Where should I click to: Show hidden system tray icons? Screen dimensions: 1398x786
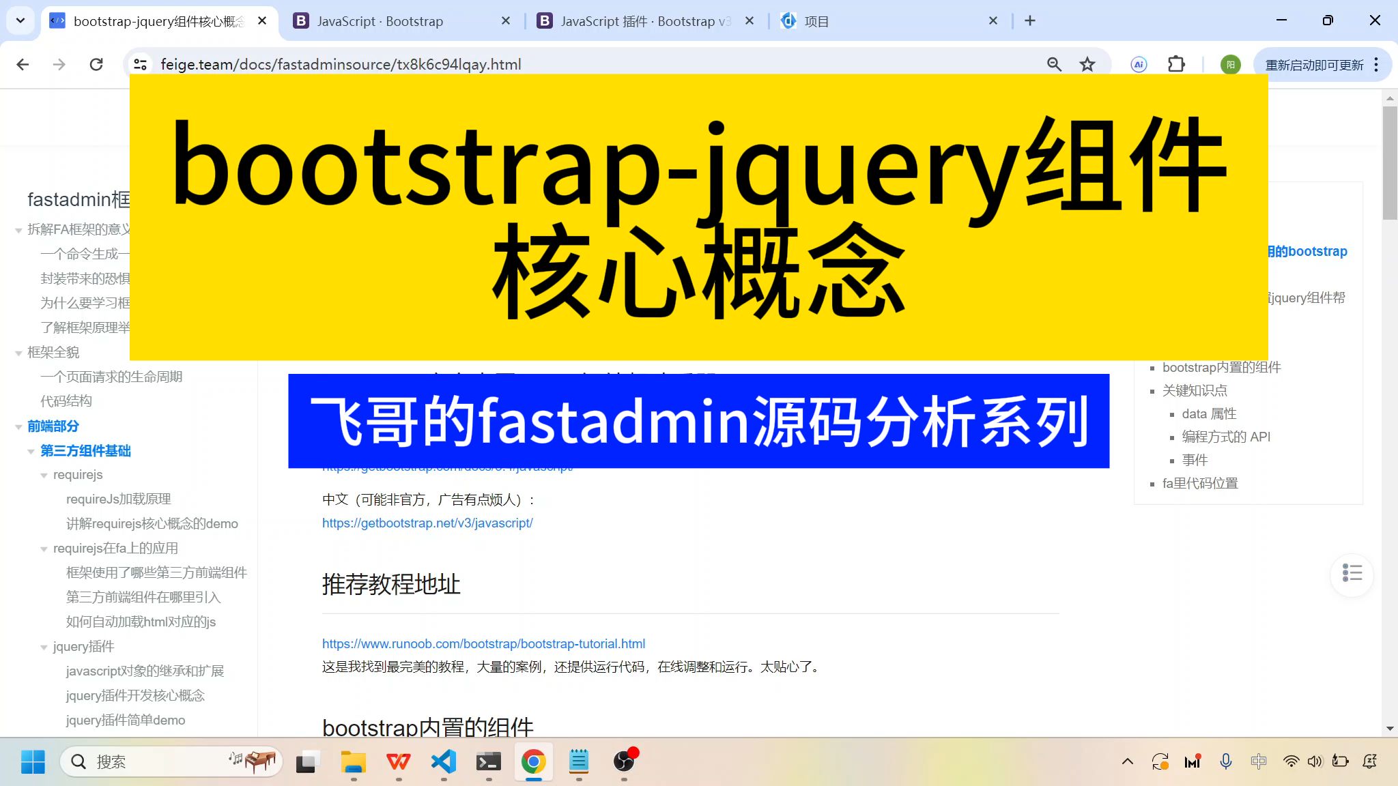pos(1128,761)
